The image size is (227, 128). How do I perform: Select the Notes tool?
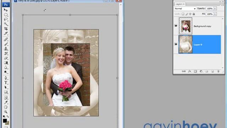(x=6, y=98)
